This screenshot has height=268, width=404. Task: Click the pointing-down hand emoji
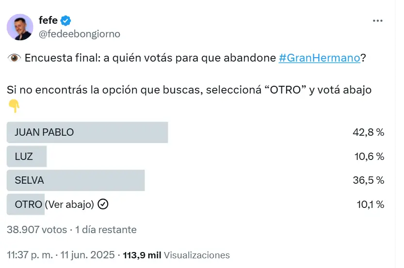coord(14,106)
